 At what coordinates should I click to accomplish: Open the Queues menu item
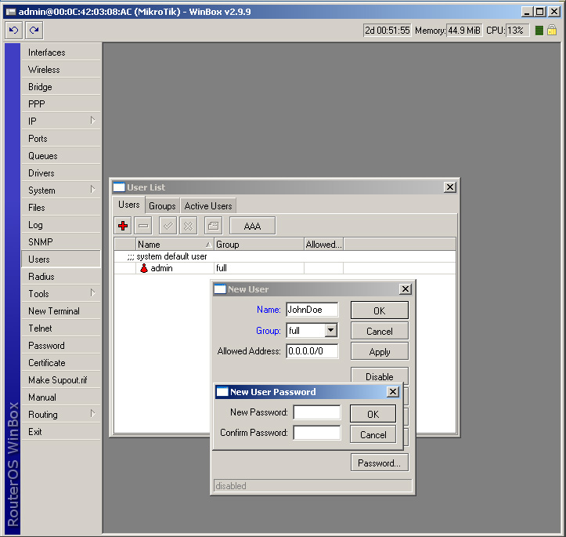(x=61, y=156)
